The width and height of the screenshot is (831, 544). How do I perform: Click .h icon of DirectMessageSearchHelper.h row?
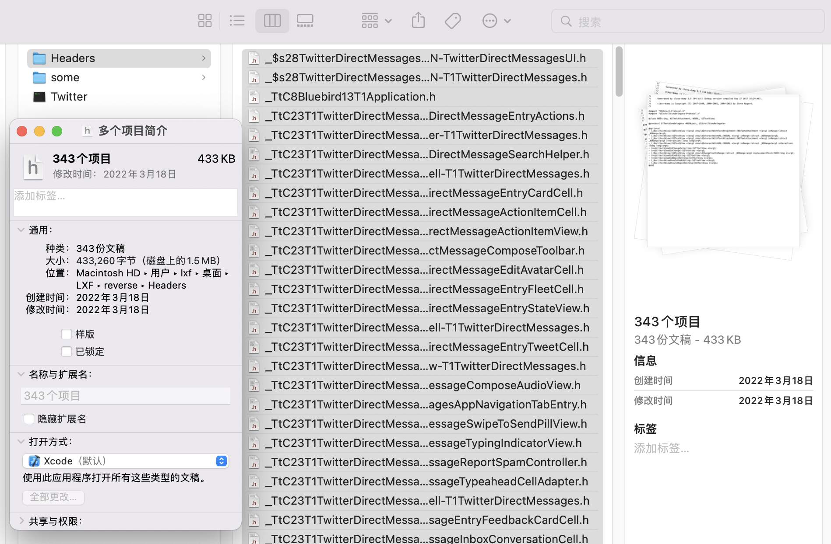pos(254,154)
